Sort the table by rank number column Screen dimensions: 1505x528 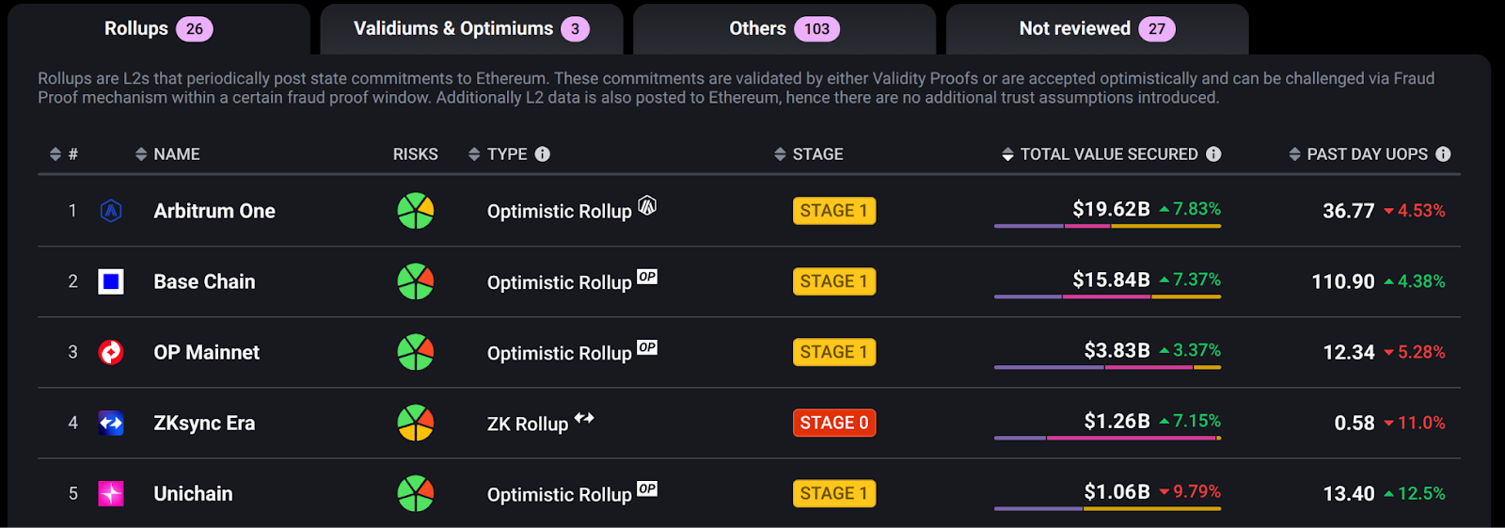64,154
